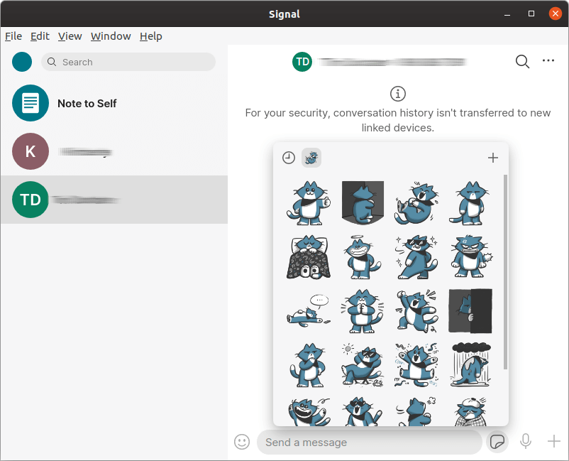Click the profile avatar circle beside Search

[22, 62]
